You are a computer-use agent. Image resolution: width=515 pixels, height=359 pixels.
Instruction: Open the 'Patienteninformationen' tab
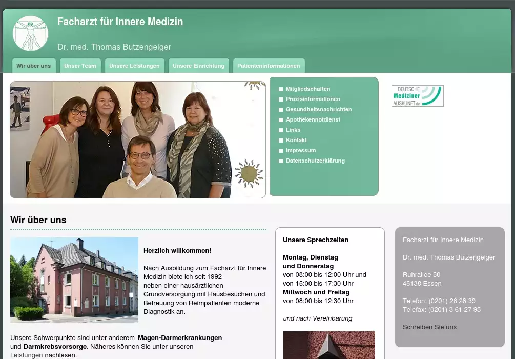269,66
